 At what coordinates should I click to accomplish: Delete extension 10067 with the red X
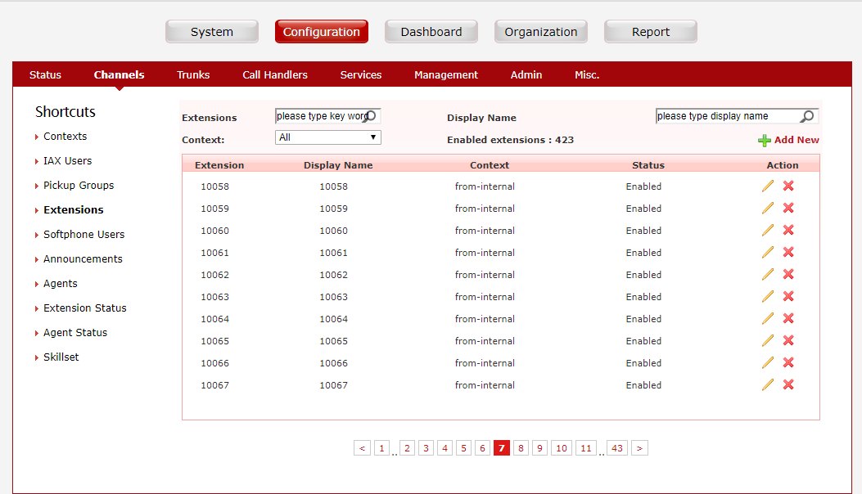point(788,384)
